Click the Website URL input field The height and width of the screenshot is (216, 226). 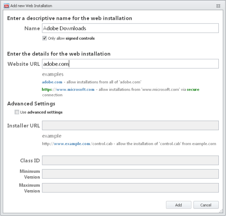(x=130, y=63)
